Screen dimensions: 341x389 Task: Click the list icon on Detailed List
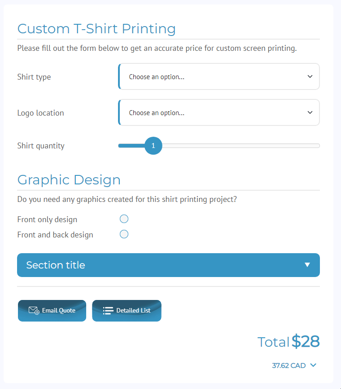[108, 311]
